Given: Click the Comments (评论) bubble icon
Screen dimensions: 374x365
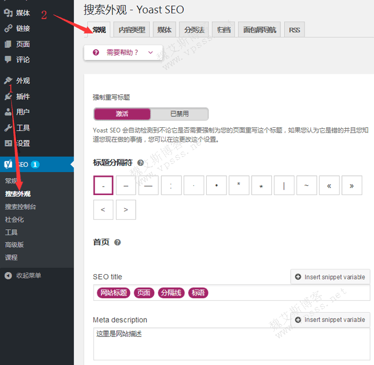Looking at the screenshot, I should pos(8,59).
